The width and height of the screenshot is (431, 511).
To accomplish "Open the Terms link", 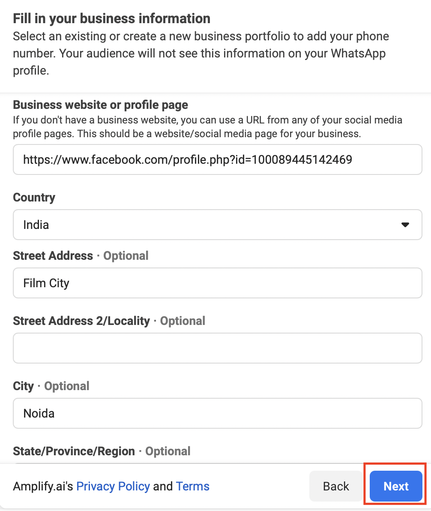I will click(192, 486).
